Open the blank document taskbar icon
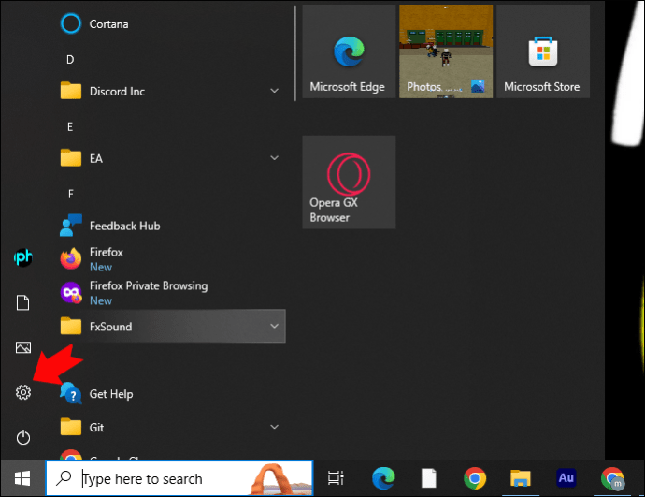The image size is (645, 497). (x=429, y=478)
